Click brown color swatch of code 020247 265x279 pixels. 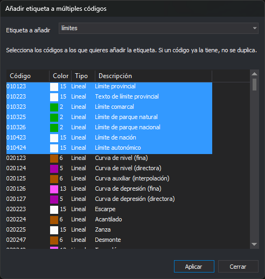pyautogui.click(x=54, y=240)
